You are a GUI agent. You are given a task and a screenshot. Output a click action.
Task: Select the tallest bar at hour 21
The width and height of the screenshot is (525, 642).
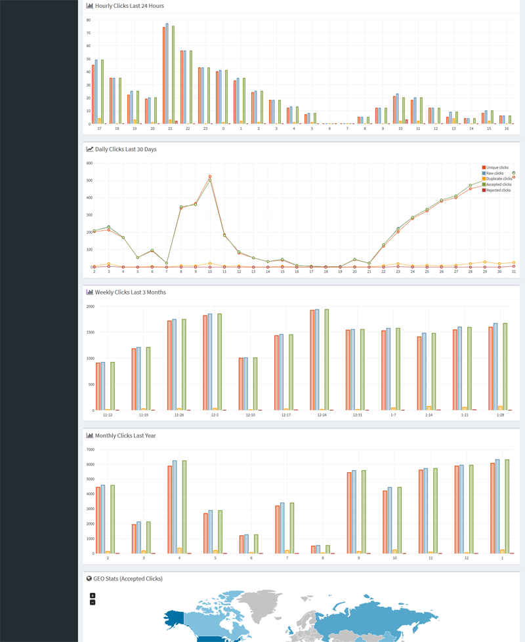[x=167, y=73]
